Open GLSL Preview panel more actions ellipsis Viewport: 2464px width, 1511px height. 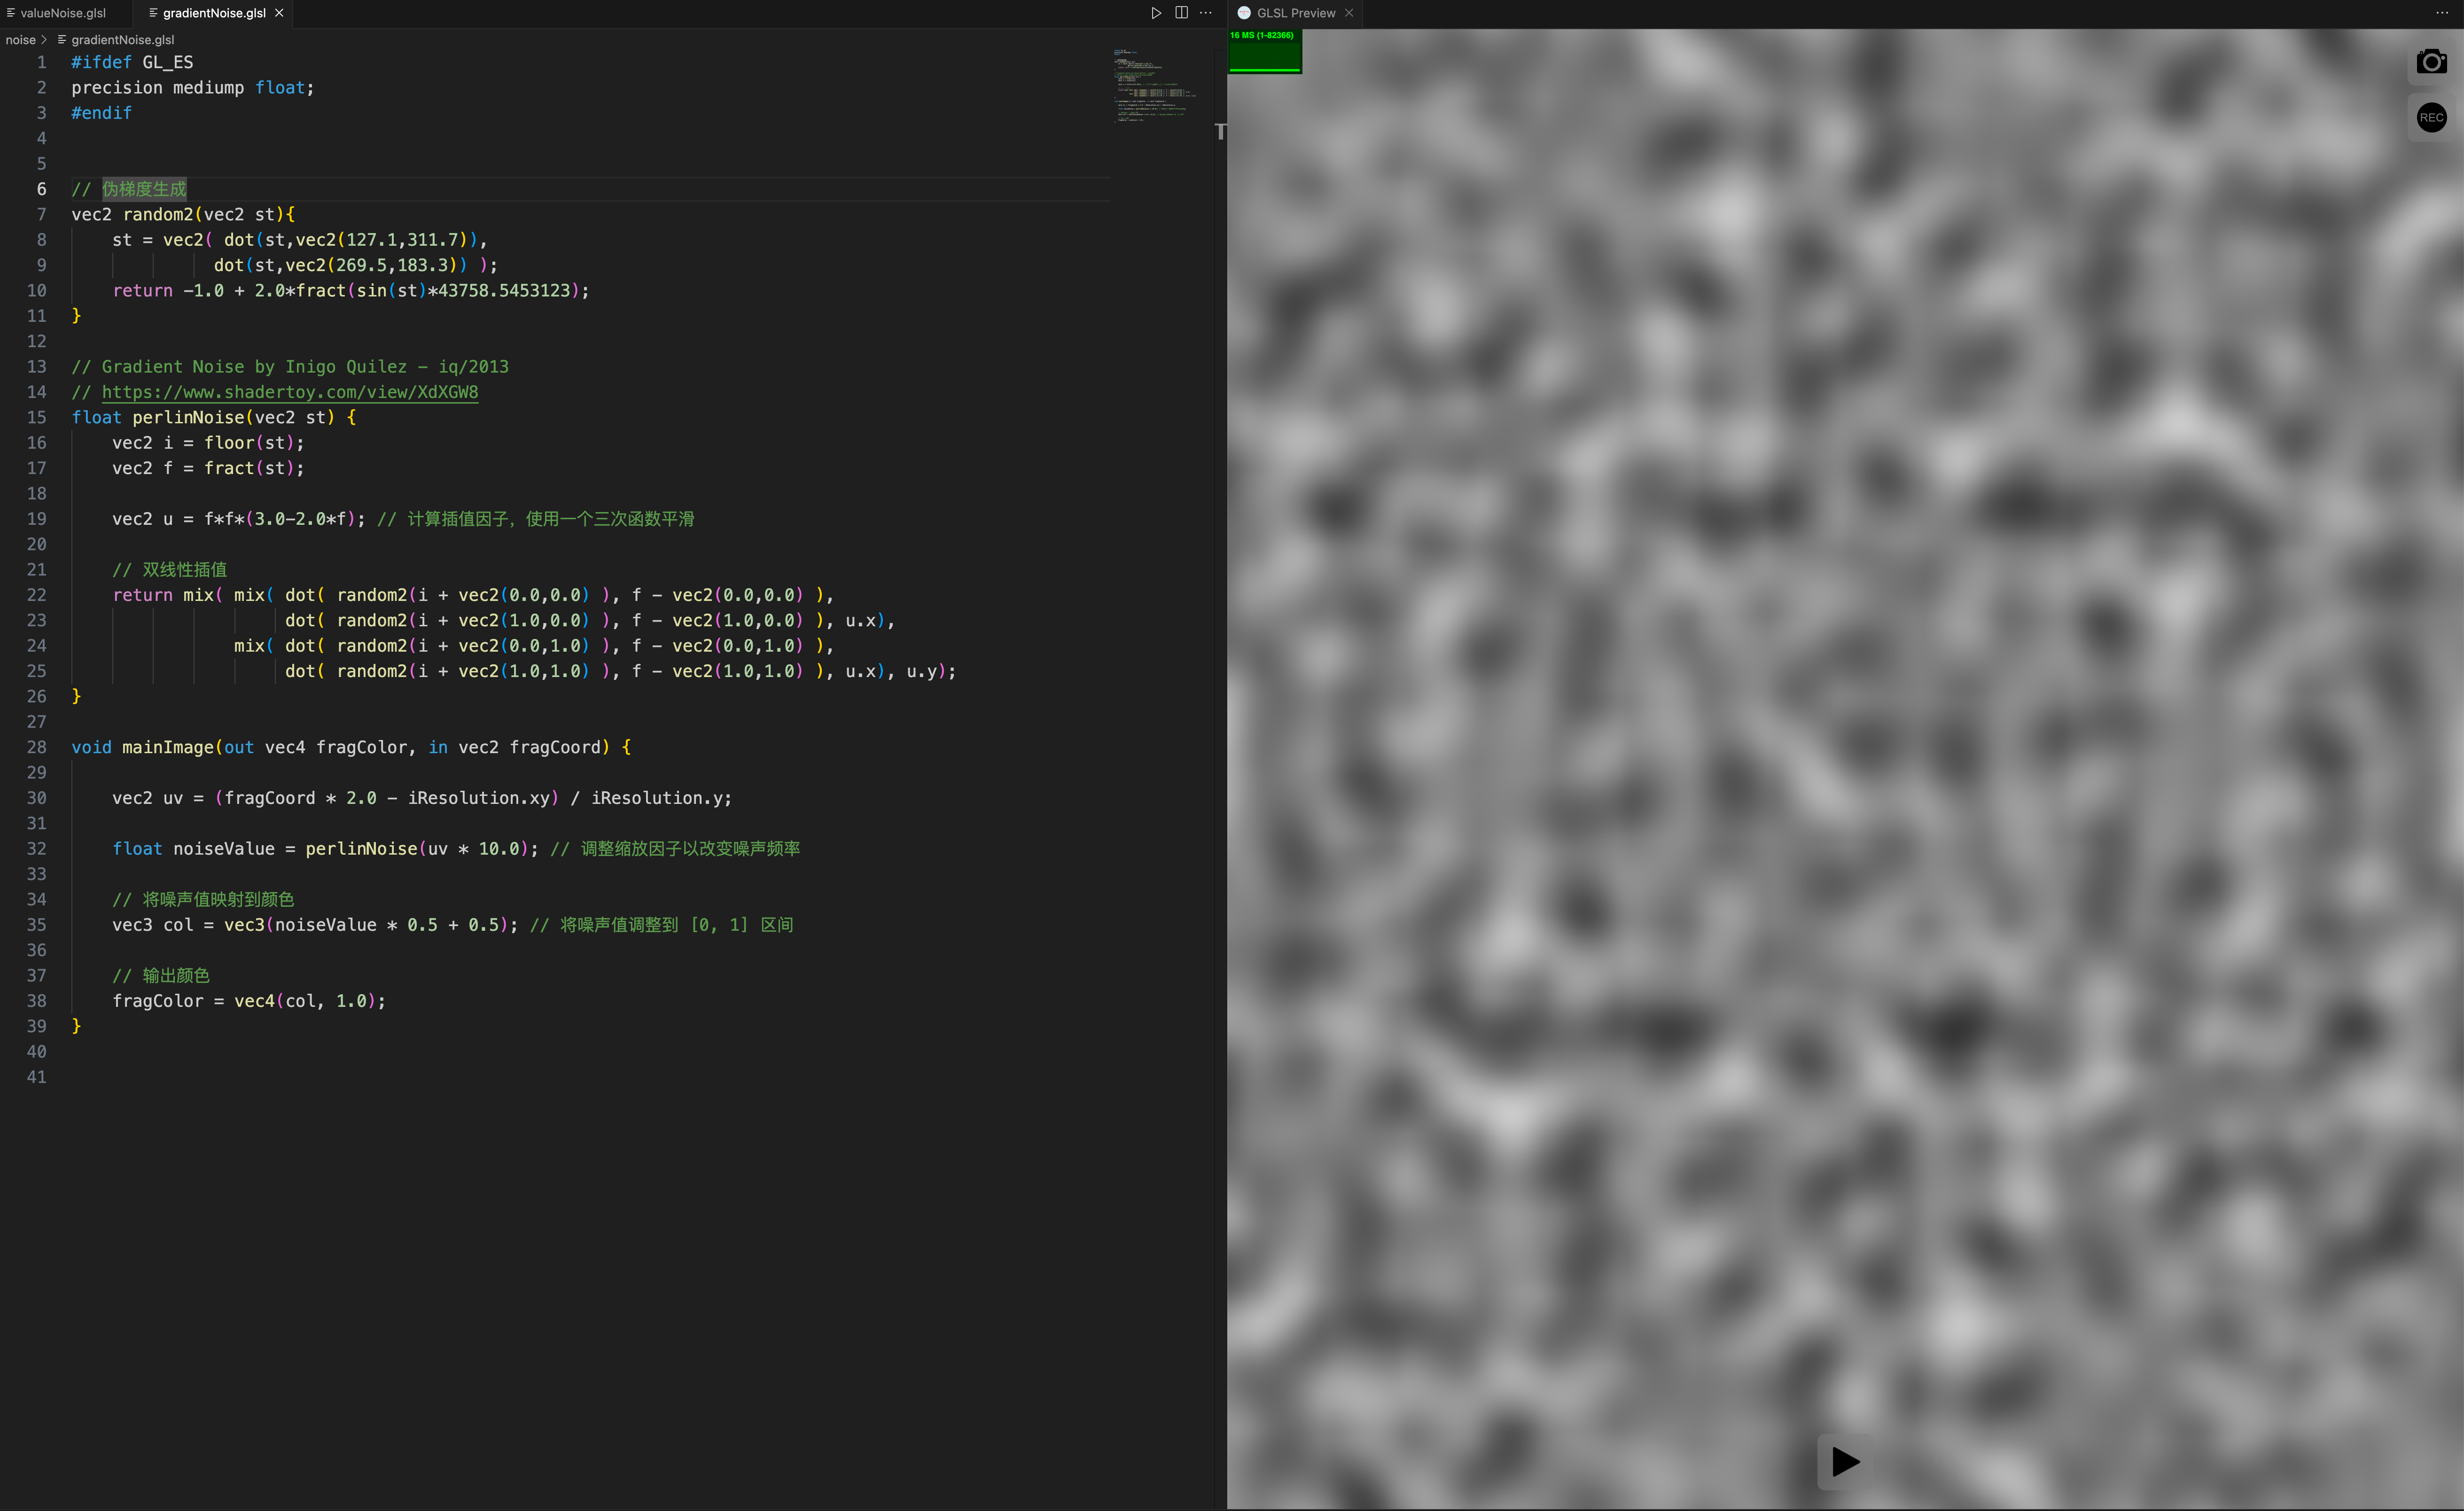(2441, 13)
